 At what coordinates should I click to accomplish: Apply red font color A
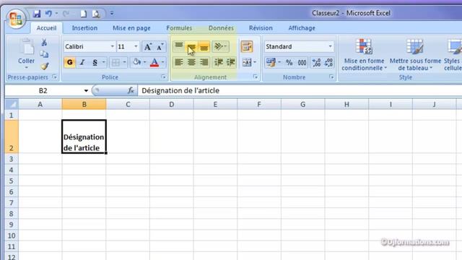(x=154, y=62)
